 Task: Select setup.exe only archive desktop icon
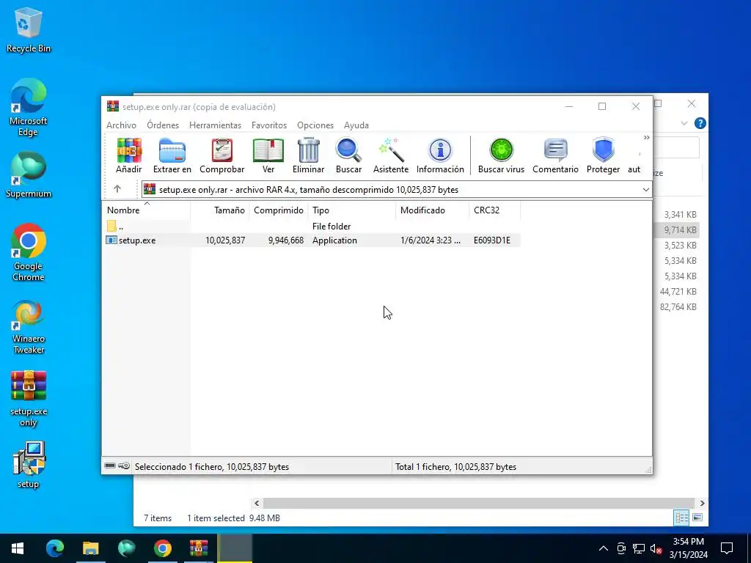click(x=29, y=398)
